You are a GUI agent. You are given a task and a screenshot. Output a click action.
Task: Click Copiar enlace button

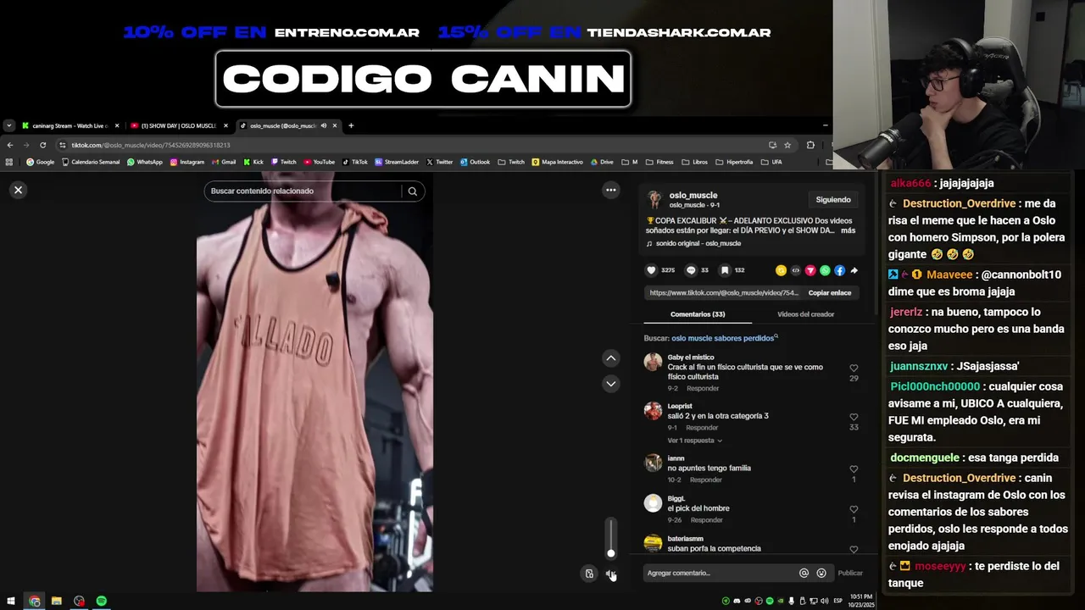coord(830,292)
